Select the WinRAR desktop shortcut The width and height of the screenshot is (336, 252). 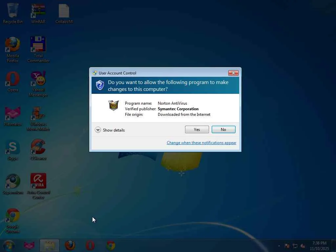38,13
